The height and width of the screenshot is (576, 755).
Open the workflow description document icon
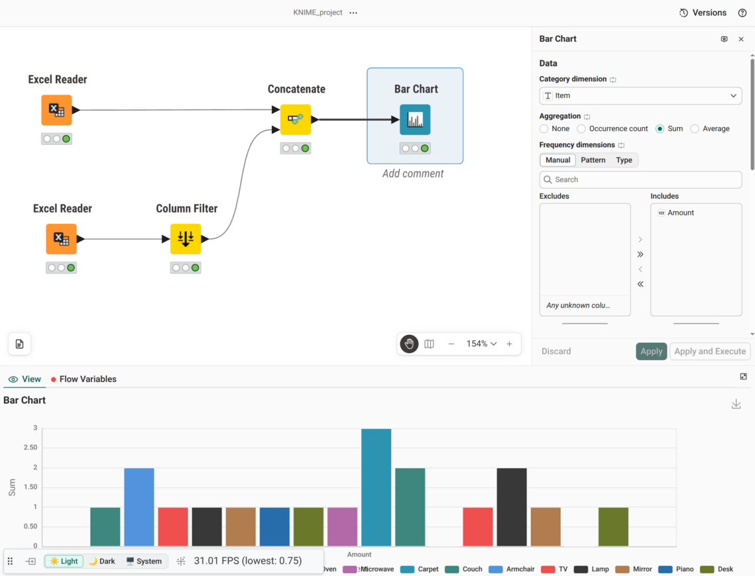pos(19,344)
